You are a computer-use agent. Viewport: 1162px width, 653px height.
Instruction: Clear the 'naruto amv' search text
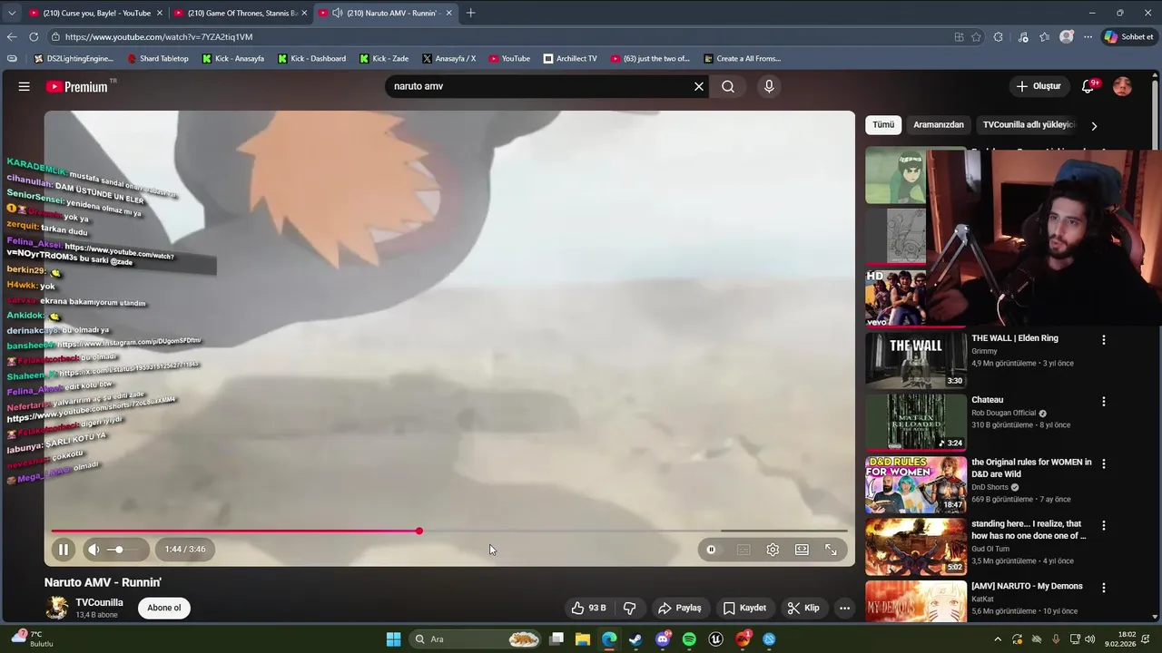tap(699, 86)
